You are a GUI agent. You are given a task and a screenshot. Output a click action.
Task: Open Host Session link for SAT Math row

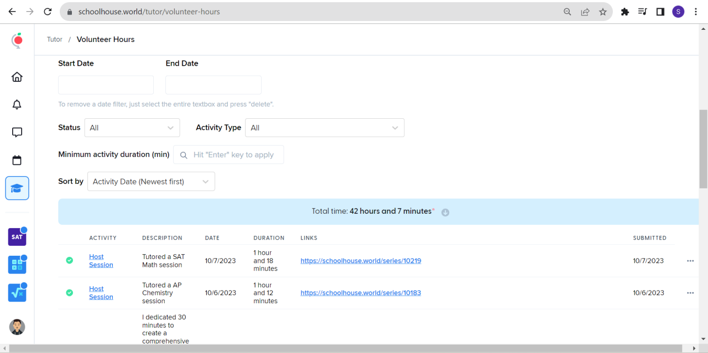(x=101, y=261)
